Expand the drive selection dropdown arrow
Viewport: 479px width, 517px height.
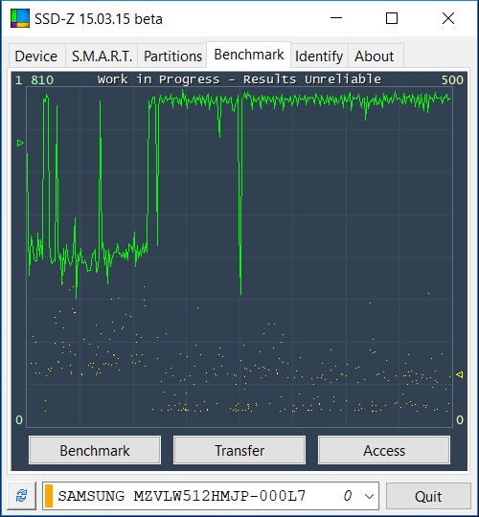tap(369, 496)
